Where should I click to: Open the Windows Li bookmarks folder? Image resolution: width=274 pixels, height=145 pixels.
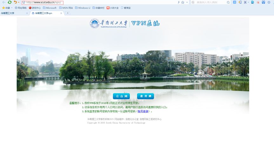coord(83,8)
